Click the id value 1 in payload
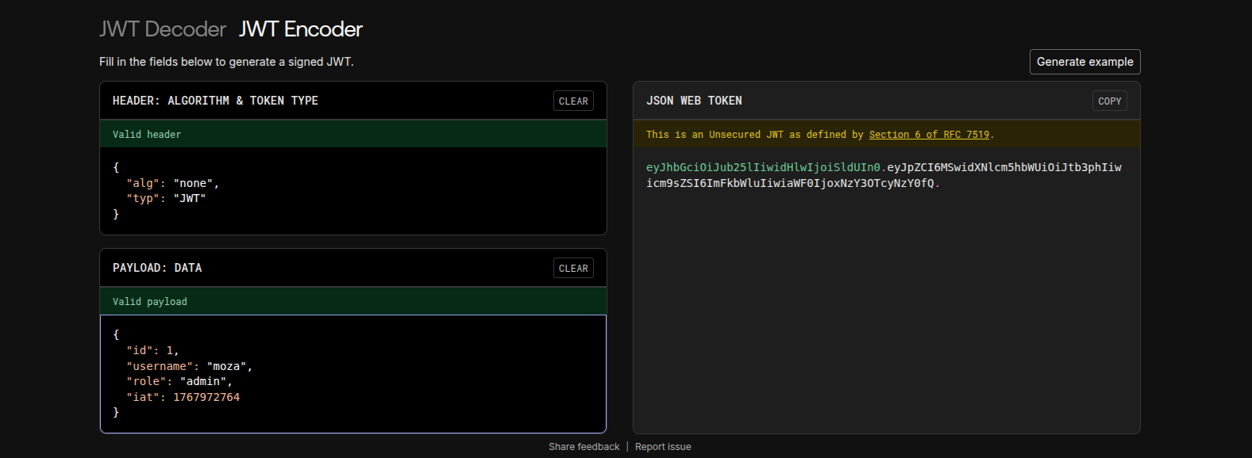Screen dimensions: 1252x458 [169, 350]
